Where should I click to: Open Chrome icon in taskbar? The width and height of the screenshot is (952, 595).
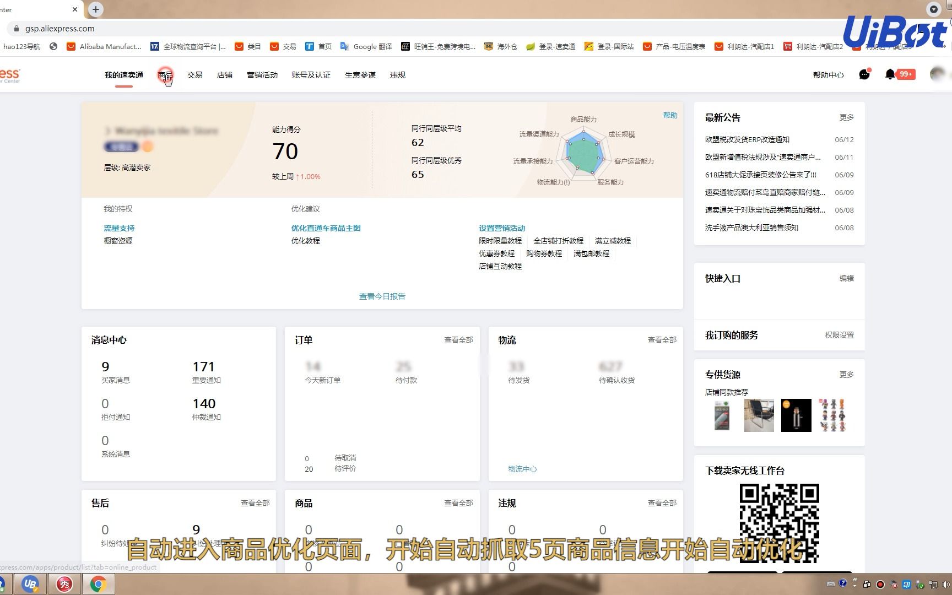tap(99, 584)
